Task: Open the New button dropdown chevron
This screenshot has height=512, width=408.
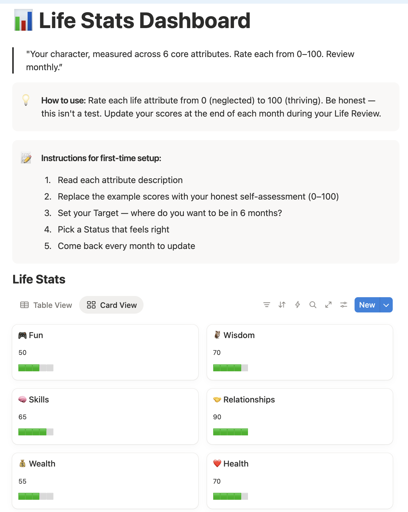Action: pyautogui.click(x=386, y=305)
